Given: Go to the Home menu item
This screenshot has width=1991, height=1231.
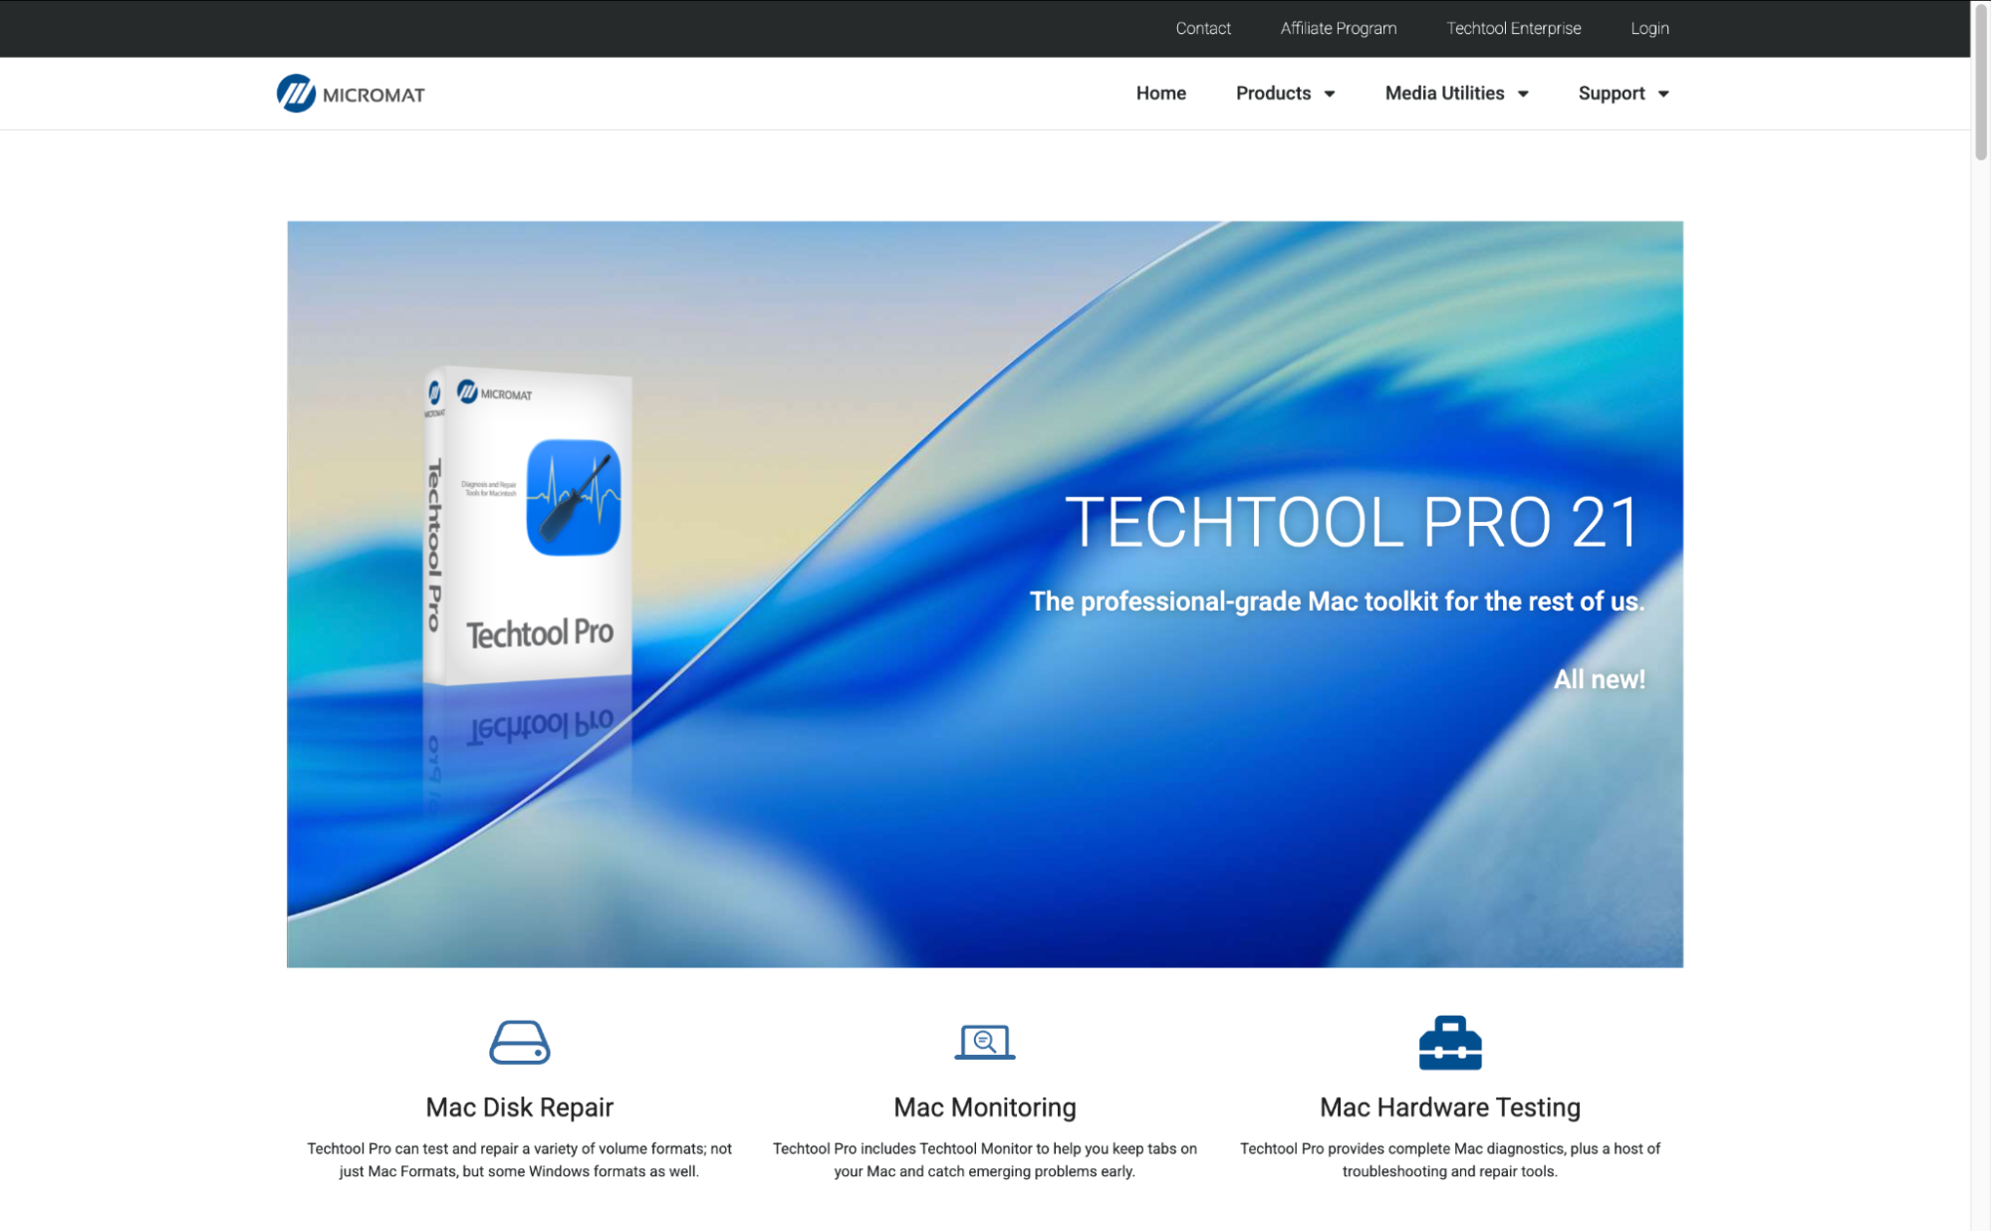Looking at the screenshot, I should [x=1160, y=93].
